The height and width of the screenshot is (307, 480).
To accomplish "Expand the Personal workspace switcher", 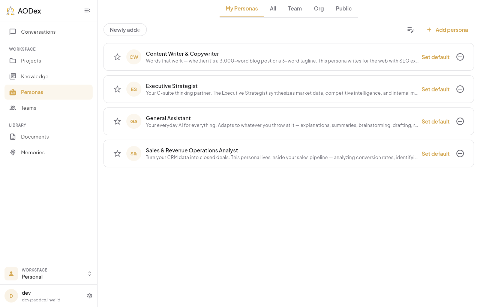I will pos(90,274).
